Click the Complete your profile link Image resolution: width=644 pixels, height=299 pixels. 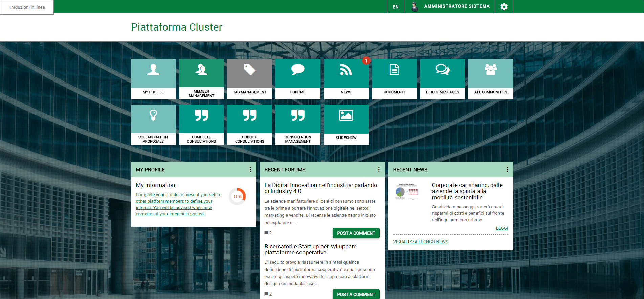coord(178,204)
